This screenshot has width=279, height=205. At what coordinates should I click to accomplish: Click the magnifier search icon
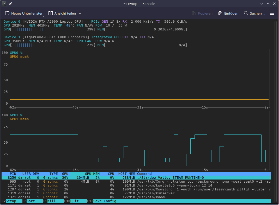[246, 13]
